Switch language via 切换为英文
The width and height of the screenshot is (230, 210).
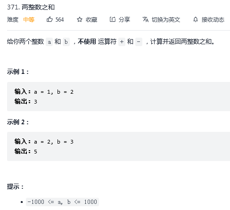[x=166, y=20]
